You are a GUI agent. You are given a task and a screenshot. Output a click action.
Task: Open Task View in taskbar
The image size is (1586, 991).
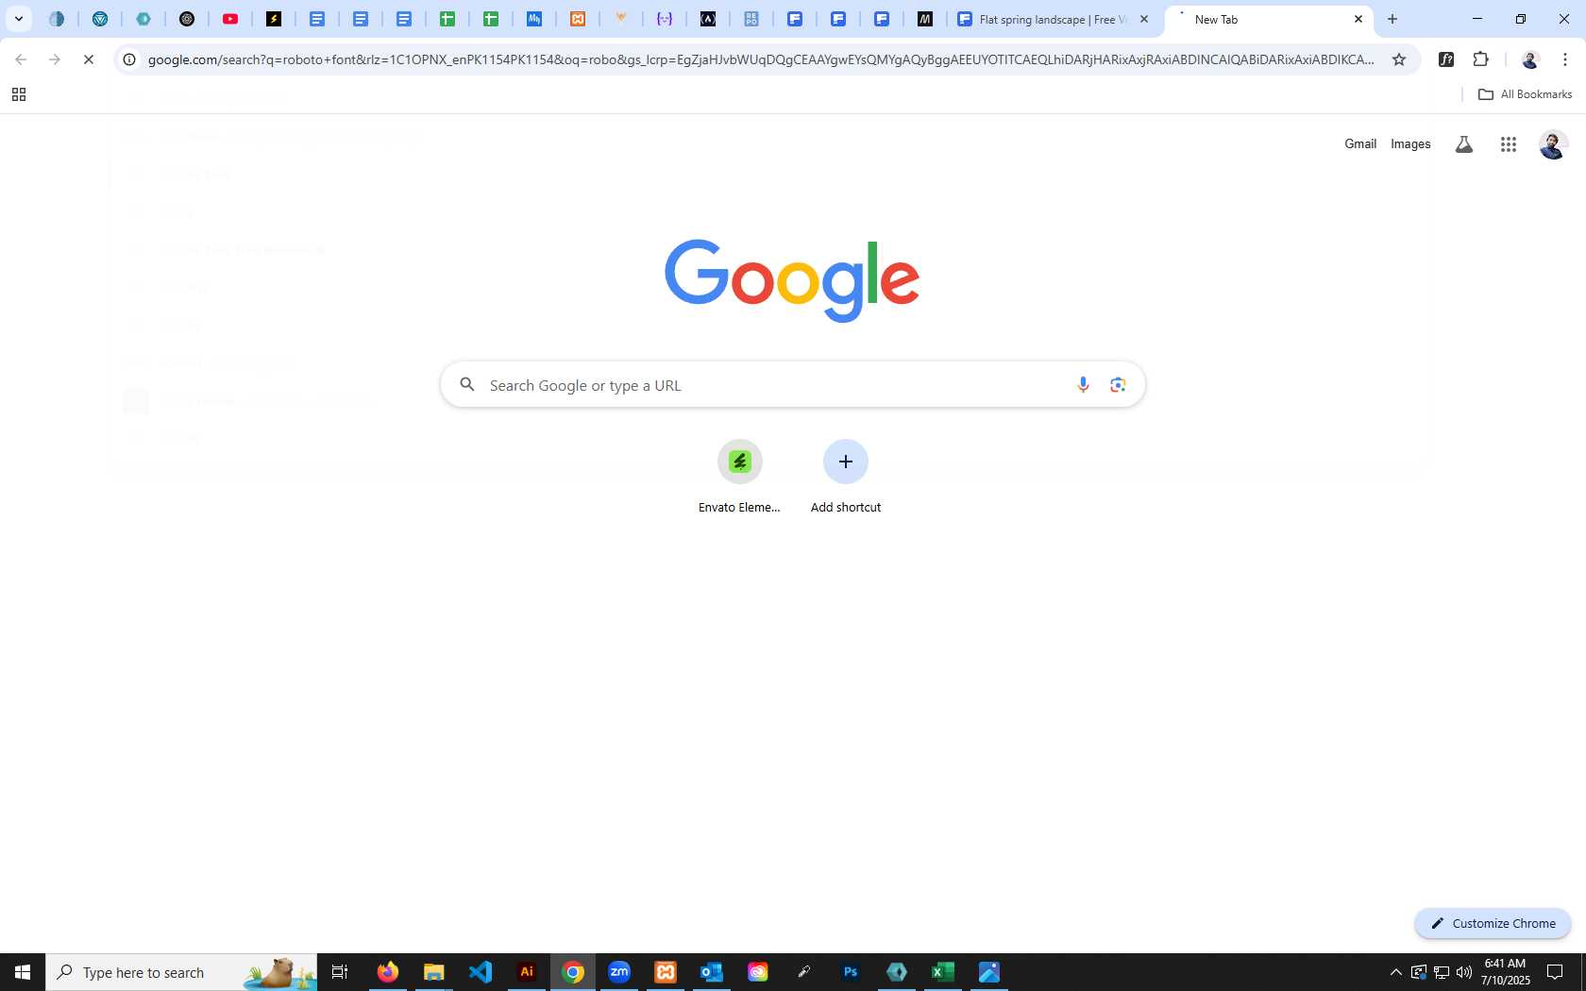(340, 972)
